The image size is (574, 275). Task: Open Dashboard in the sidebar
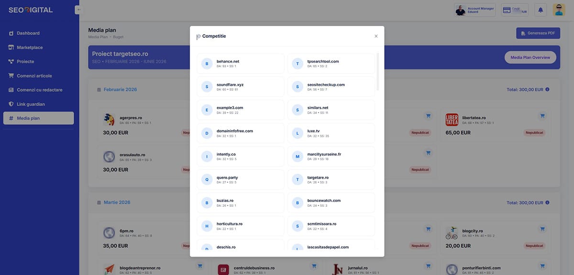pos(28,33)
